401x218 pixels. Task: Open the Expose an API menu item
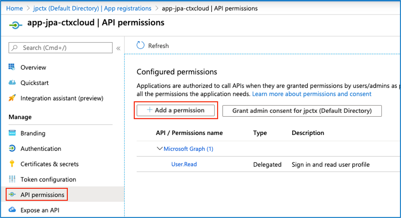[x=40, y=210]
